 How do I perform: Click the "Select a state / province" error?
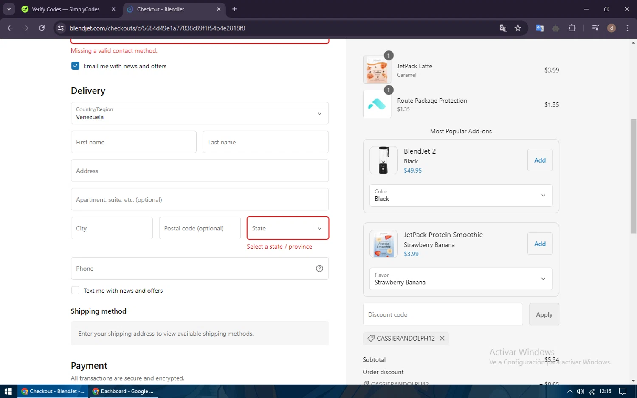coord(279,247)
